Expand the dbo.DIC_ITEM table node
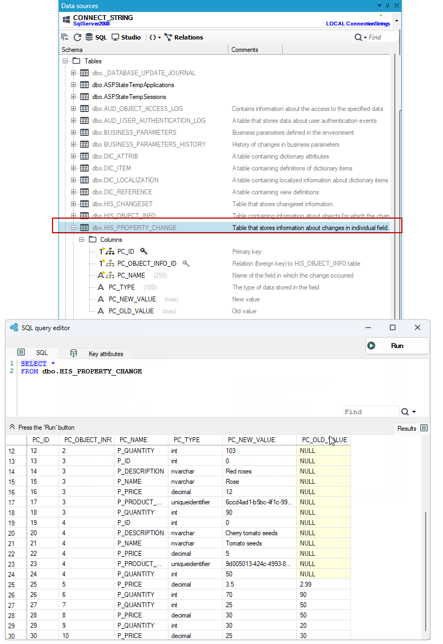This screenshot has height=644, width=443. [x=73, y=168]
